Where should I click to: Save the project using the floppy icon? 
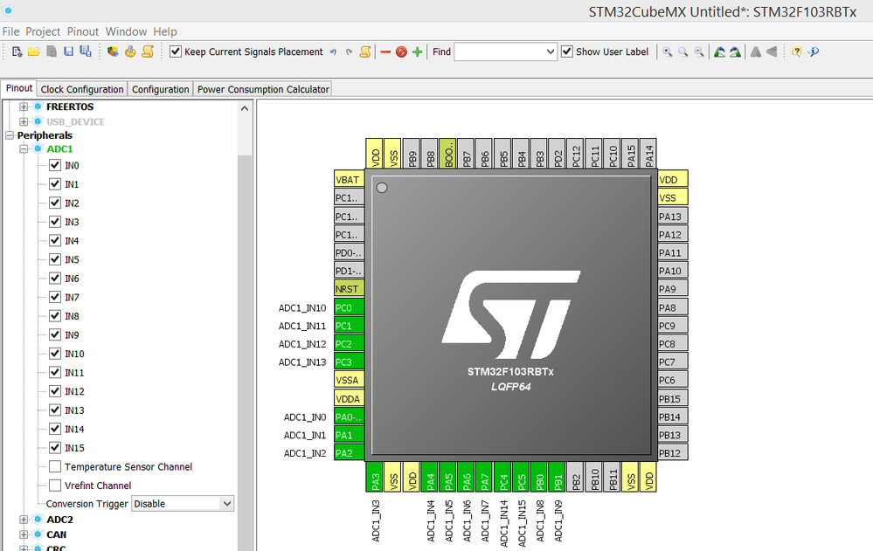(68, 52)
